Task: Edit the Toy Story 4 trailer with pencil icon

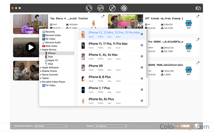Action: tap(103, 16)
